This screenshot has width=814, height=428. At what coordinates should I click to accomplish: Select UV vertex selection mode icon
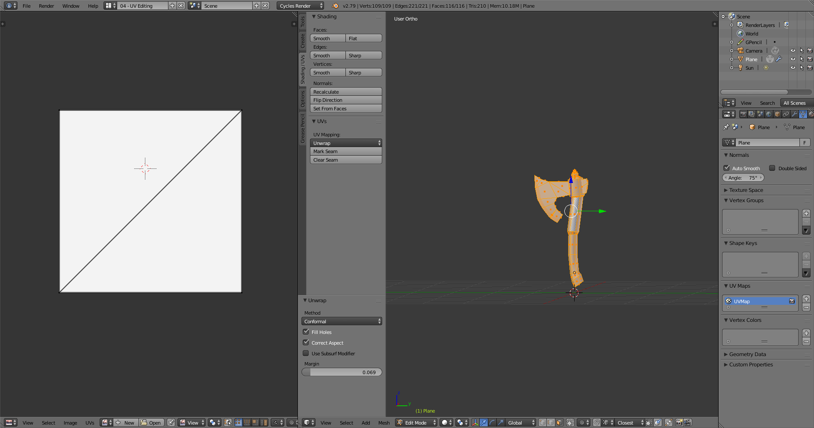pyautogui.click(x=239, y=422)
